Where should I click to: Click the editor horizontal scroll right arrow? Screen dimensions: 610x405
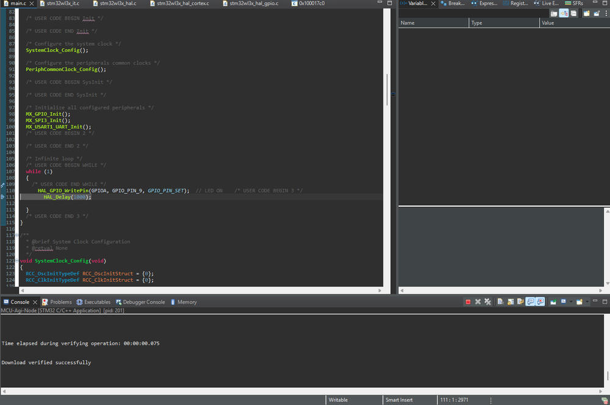pyautogui.click(x=380, y=290)
